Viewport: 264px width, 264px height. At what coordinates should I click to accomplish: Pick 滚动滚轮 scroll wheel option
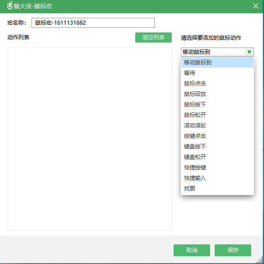(217, 126)
